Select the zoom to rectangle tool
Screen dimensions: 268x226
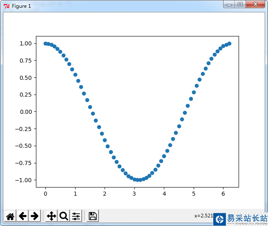pyautogui.click(x=64, y=216)
